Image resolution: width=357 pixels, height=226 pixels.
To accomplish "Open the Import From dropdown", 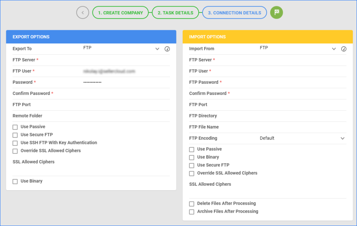I will (334, 49).
